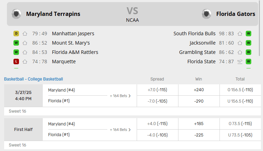Click win badge next to Florida A&M Rattlers
Viewport: 263px width, 151px height.
(x=16, y=52)
